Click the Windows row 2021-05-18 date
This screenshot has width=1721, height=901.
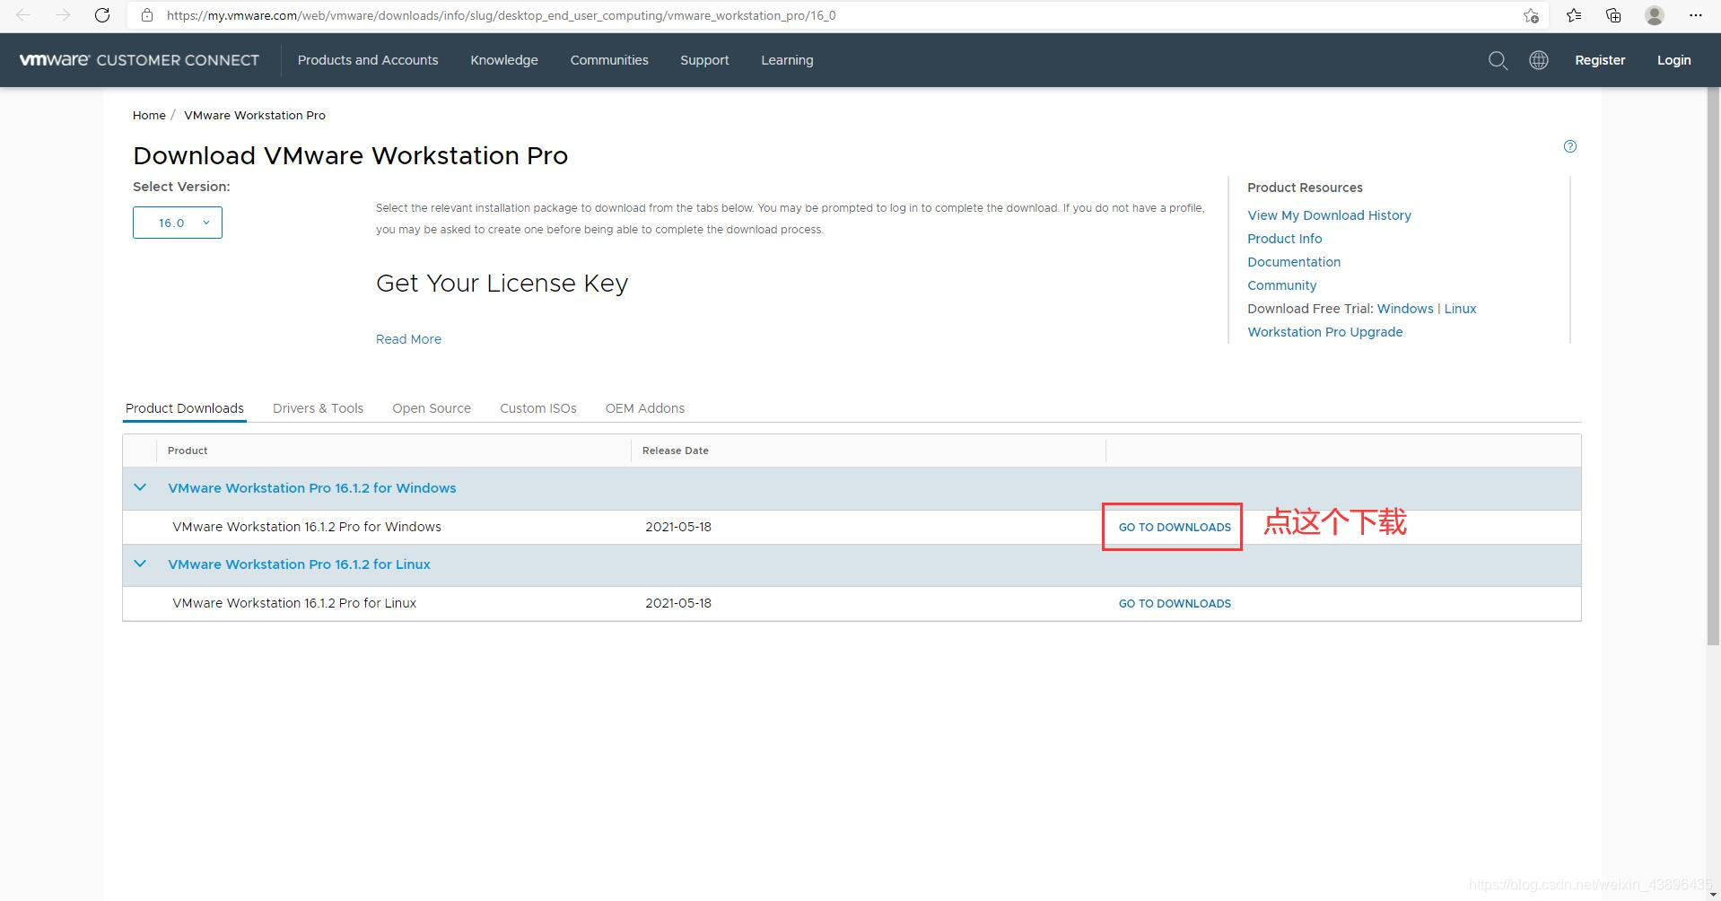click(x=678, y=527)
